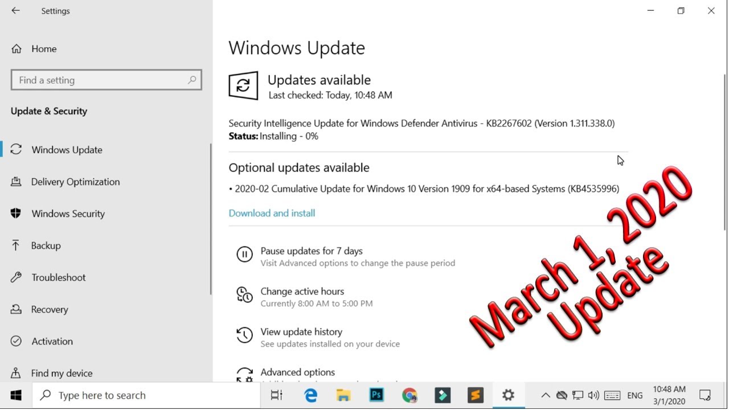This screenshot has height=410, width=729.
Task: Click the Windows Update refresh icon
Action: (x=243, y=86)
